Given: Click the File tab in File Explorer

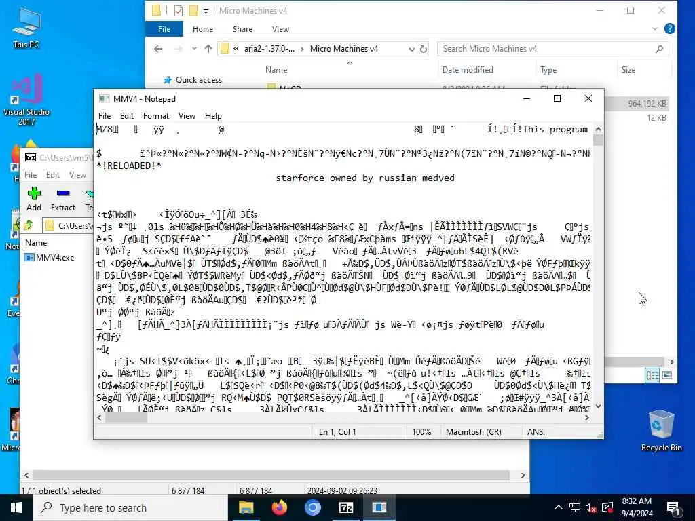Looking at the screenshot, I should point(164,29).
